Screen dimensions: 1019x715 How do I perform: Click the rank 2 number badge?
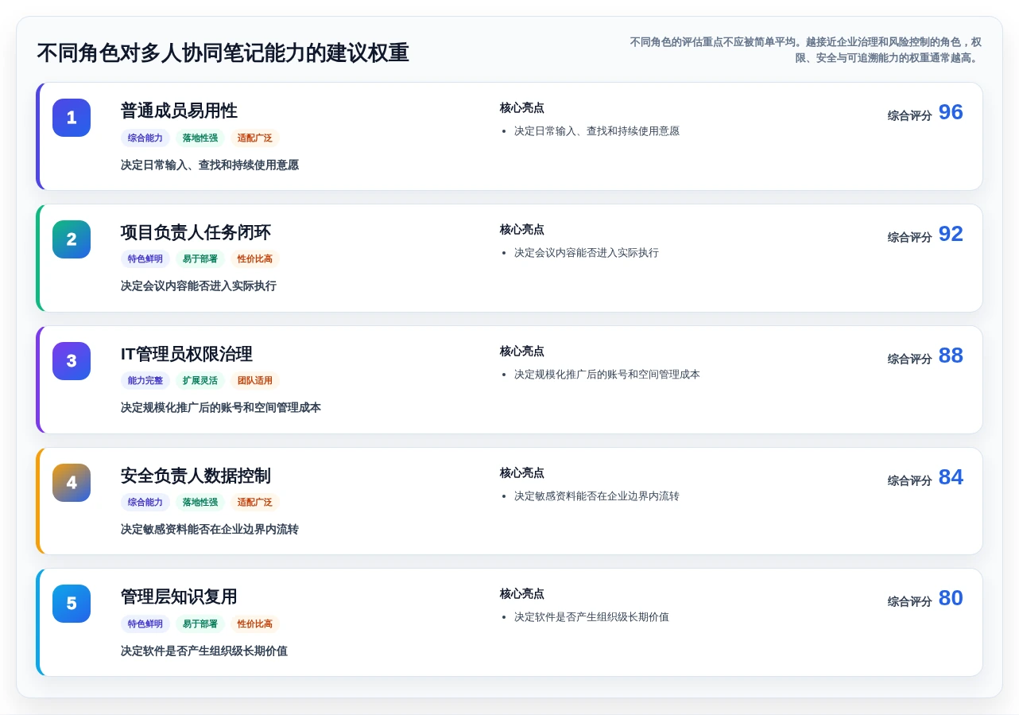72,239
